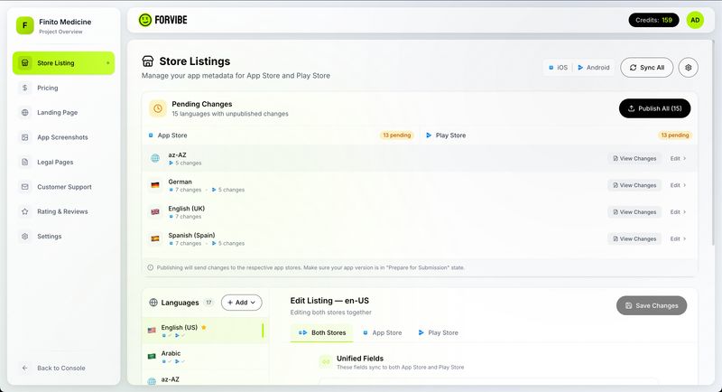View Changes for English (UK)
722x392 pixels.
click(x=634, y=212)
